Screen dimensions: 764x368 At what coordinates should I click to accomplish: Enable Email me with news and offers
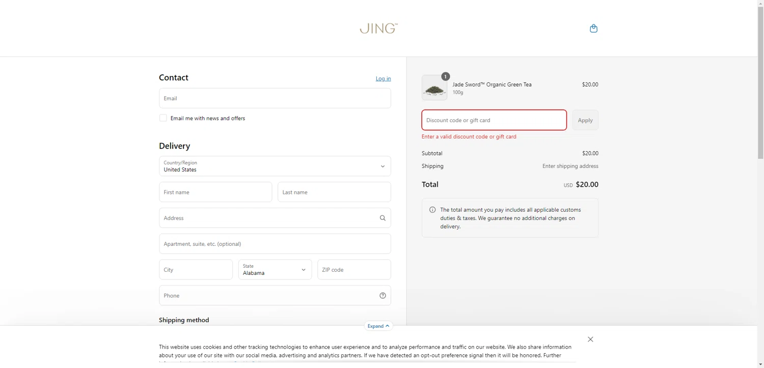(x=163, y=118)
